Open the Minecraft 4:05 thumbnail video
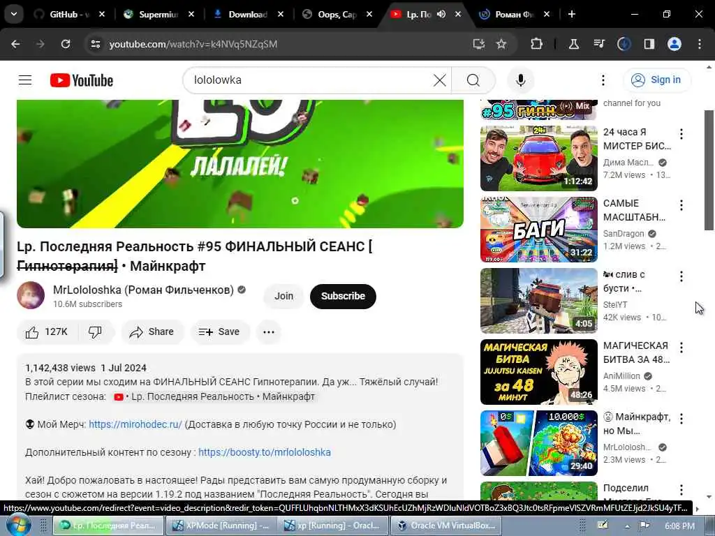 click(x=538, y=300)
